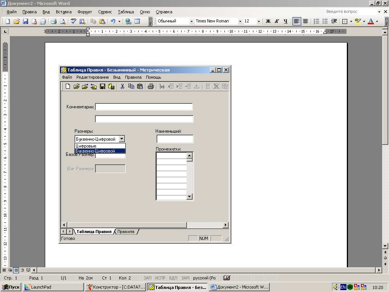Print the Word document
The height and width of the screenshot is (292, 389).
(54, 21)
